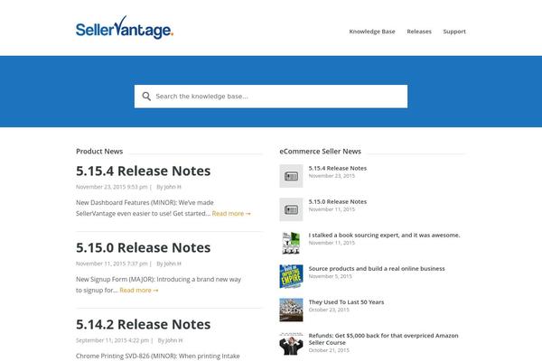Click the magnifying glass search icon
Screen dimensions: 542x361
[x=146, y=97]
